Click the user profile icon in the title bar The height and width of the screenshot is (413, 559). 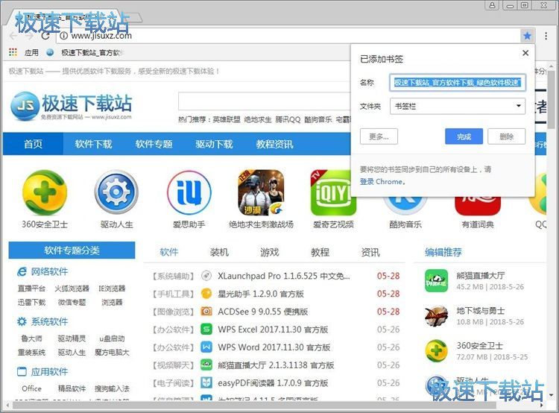(x=492, y=5)
